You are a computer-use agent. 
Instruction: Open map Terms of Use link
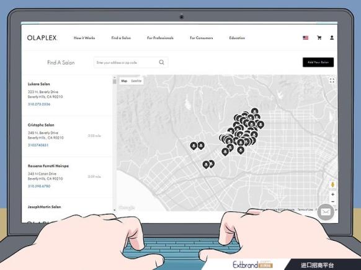tap(305, 209)
